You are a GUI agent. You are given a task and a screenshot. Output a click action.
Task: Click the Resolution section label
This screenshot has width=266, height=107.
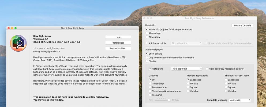click(151, 25)
